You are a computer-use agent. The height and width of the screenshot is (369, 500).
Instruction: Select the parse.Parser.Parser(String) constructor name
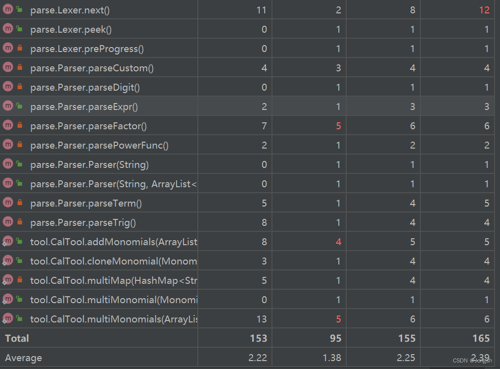pos(90,165)
